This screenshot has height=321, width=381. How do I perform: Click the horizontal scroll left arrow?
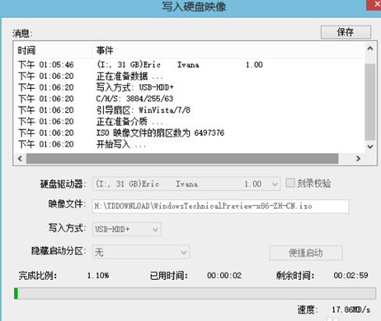coord(20,159)
